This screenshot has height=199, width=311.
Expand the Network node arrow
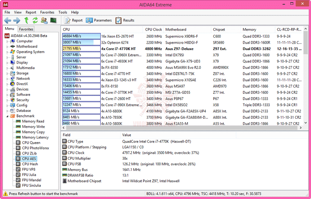pos(7,79)
